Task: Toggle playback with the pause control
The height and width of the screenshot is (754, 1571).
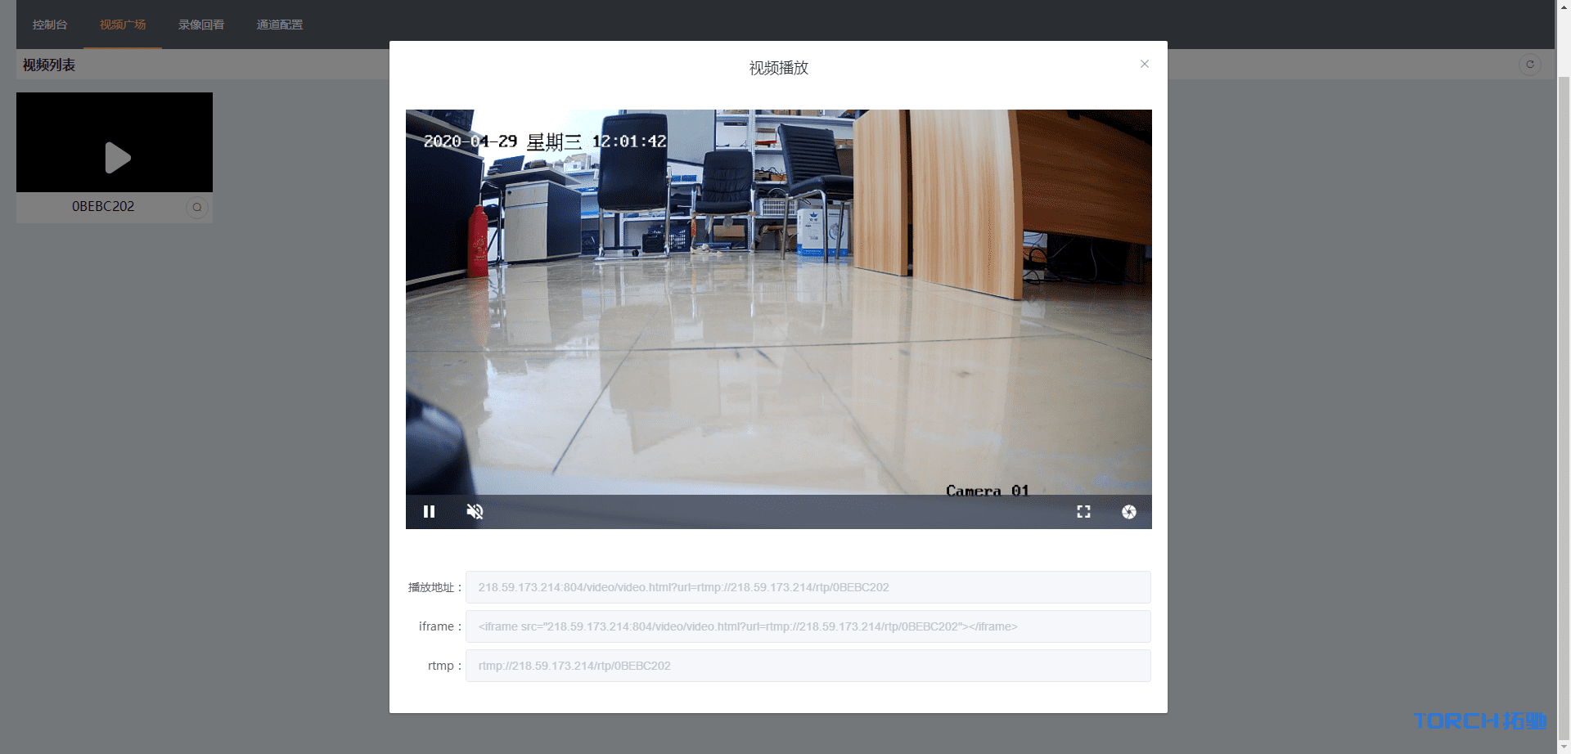Action: click(x=429, y=511)
